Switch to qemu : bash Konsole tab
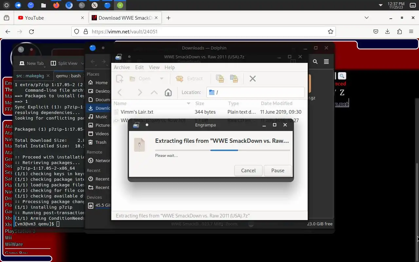This screenshot has width=419, height=262. [68, 76]
